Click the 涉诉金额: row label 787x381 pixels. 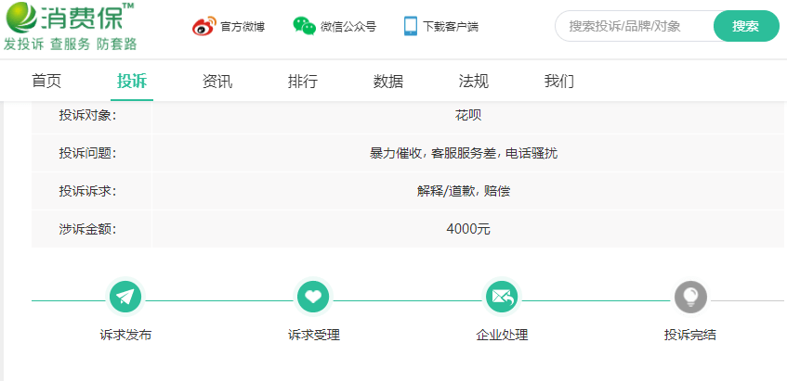88,229
